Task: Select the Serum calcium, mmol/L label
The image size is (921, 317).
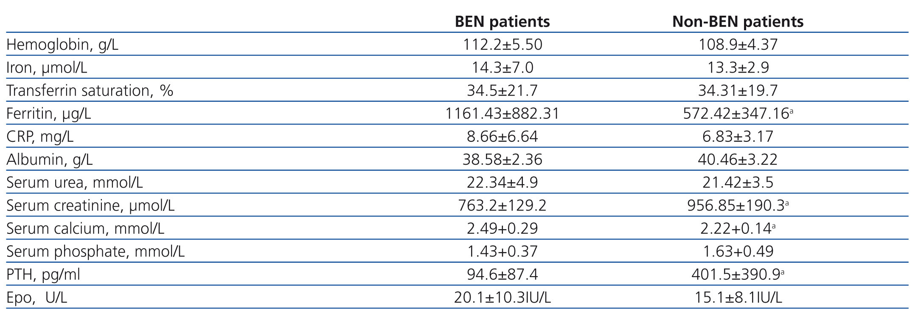Action: coord(85,228)
